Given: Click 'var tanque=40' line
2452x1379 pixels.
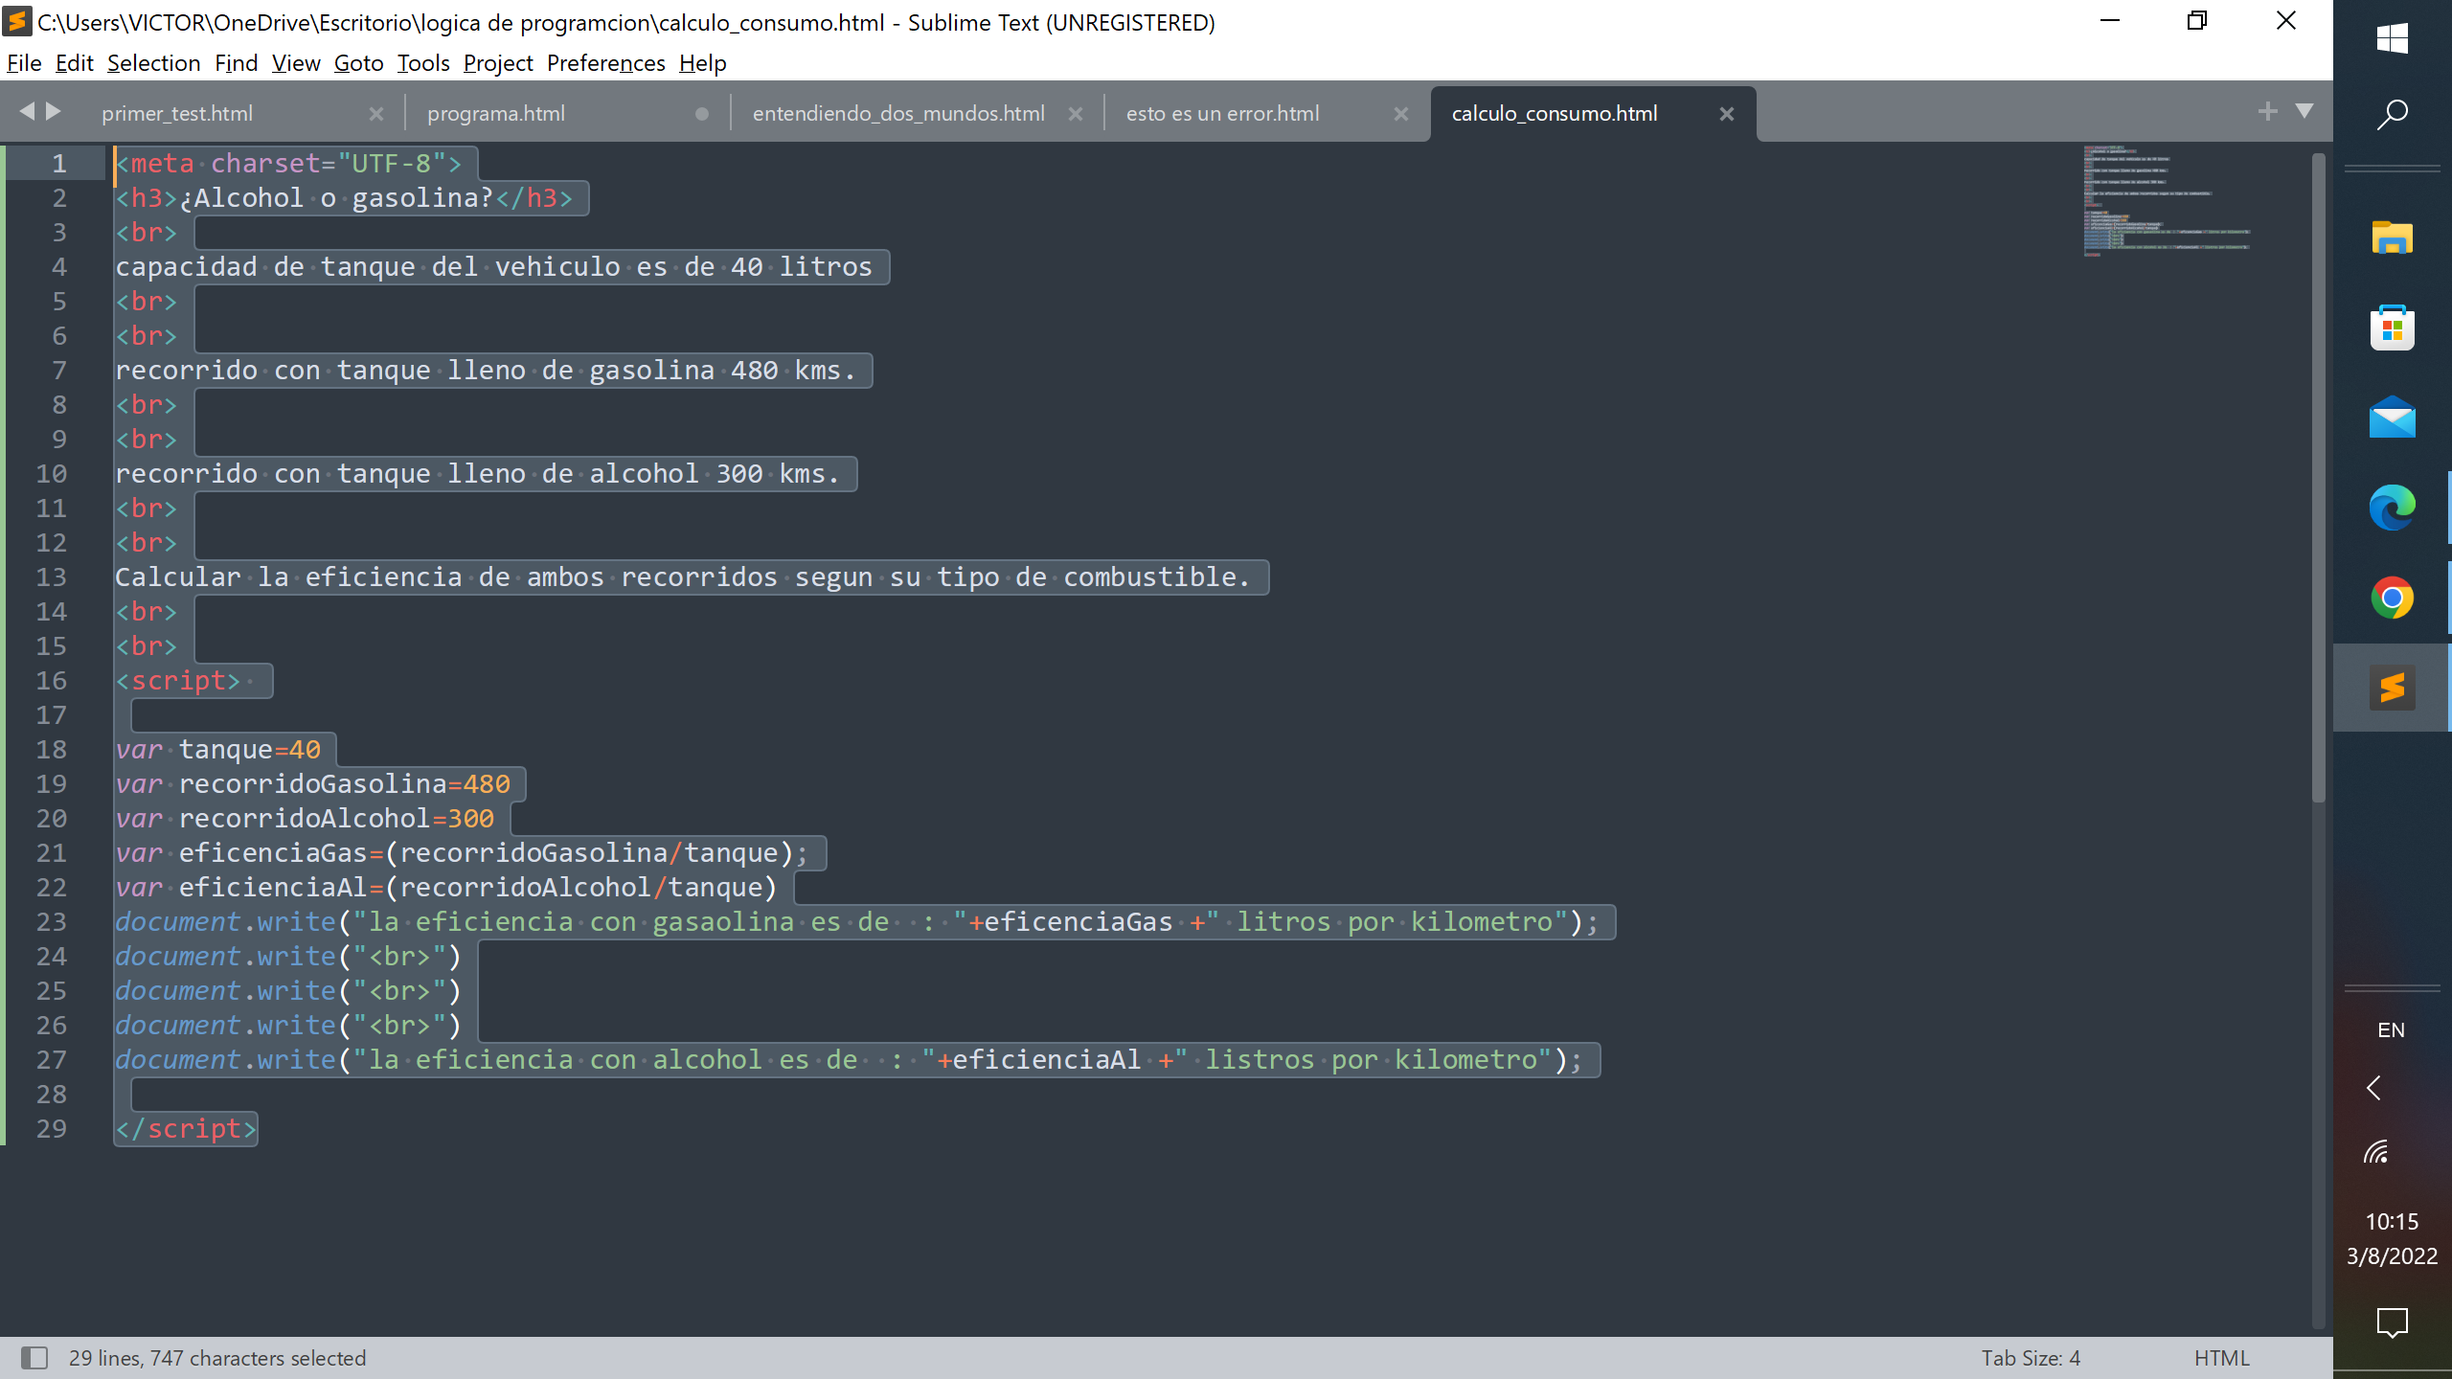Looking at the screenshot, I should pyautogui.click(x=218, y=750).
